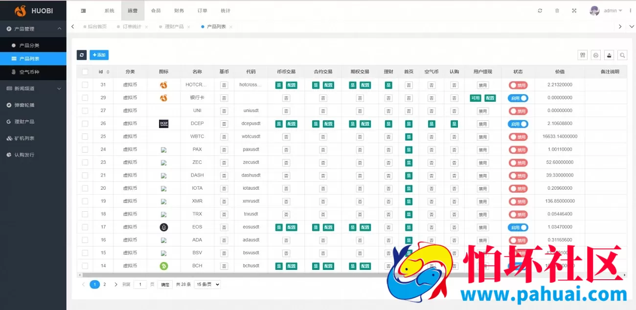Open the column filter grid icon
636x310 pixels.
(x=583, y=55)
